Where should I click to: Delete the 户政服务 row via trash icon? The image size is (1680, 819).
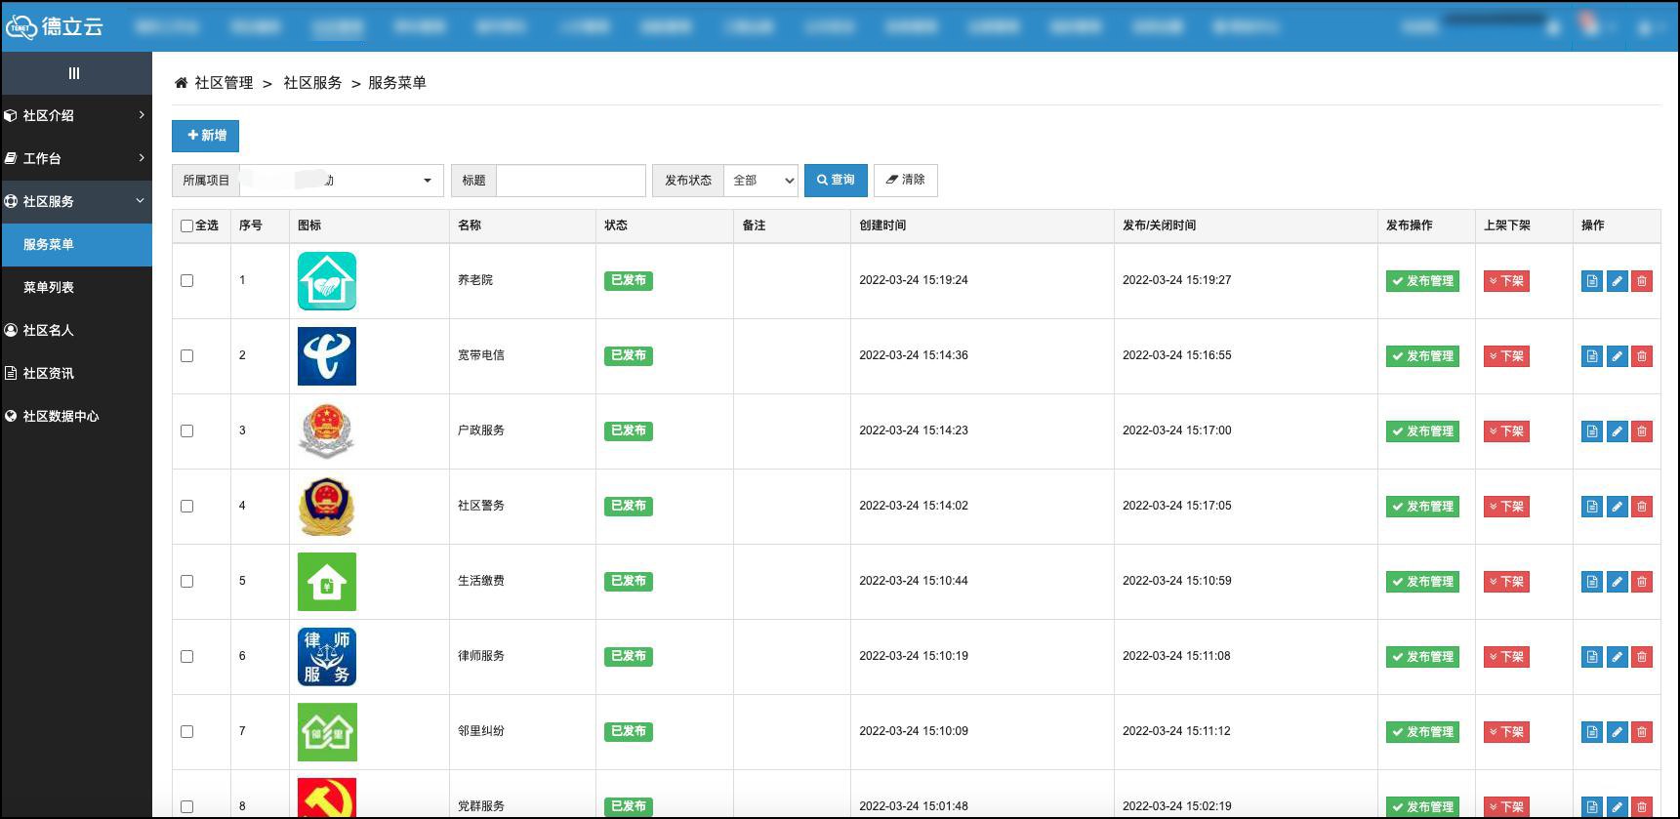[x=1642, y=431]
